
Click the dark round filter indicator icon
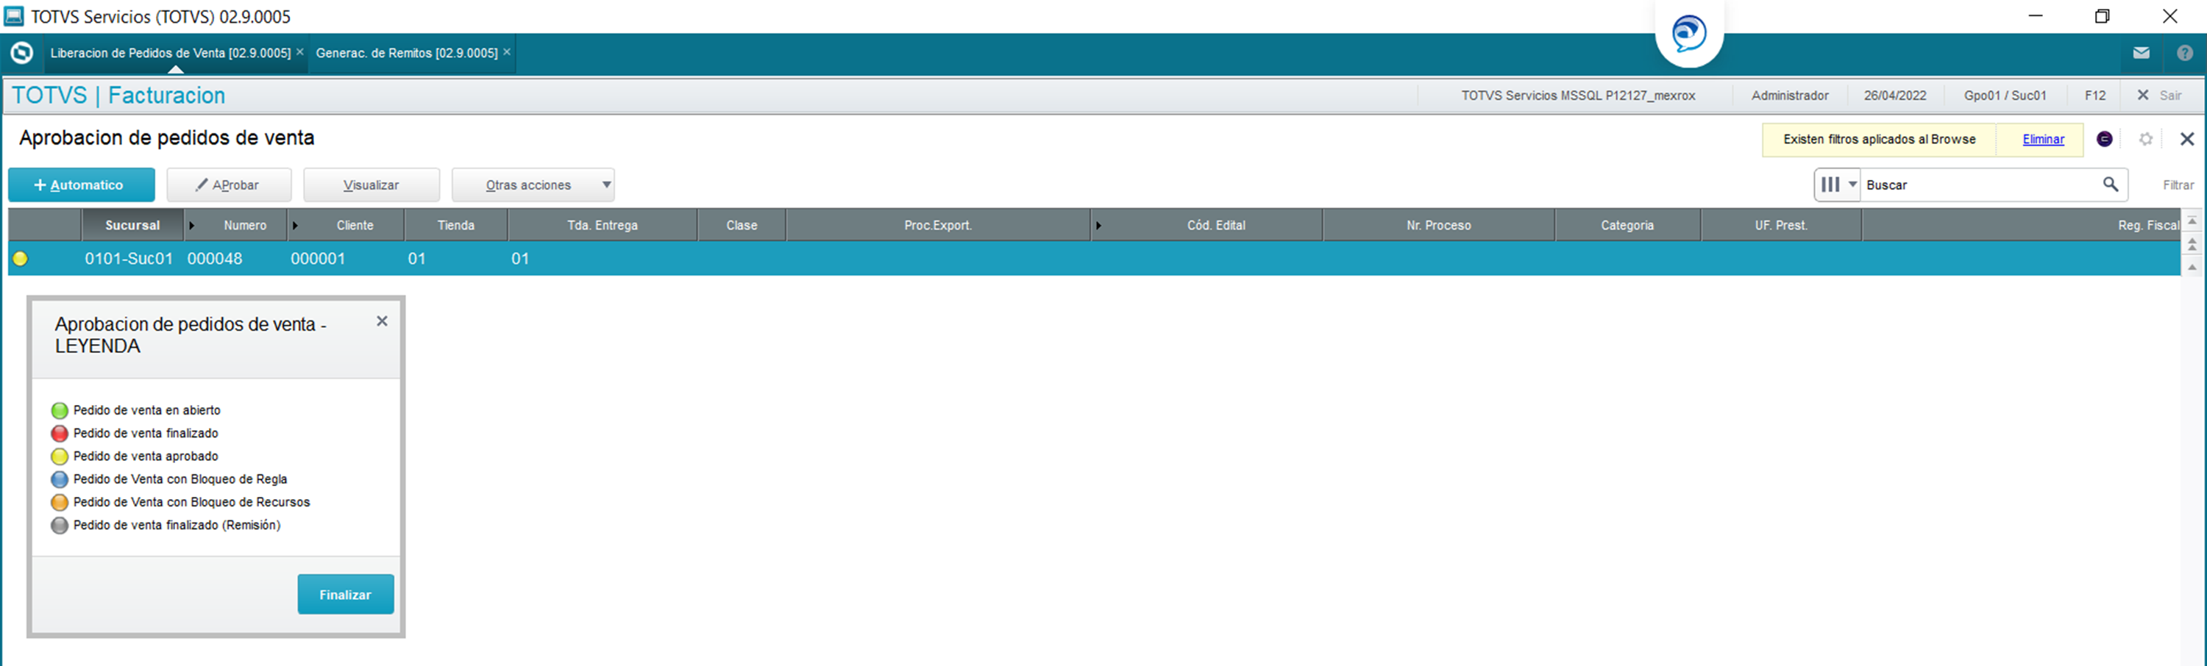click(x=2104, y=140)
